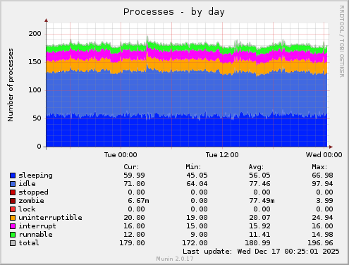Click uninterruptible current value 20.00
349x265 pixels.
(134, 218)
